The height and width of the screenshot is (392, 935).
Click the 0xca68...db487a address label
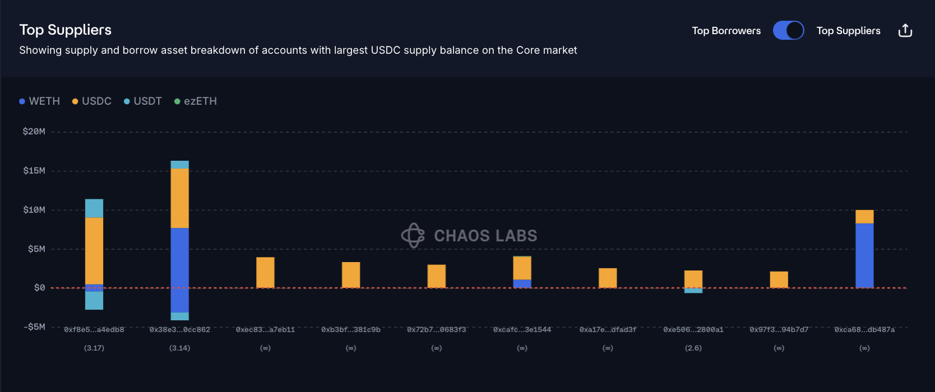click(864, 330)
